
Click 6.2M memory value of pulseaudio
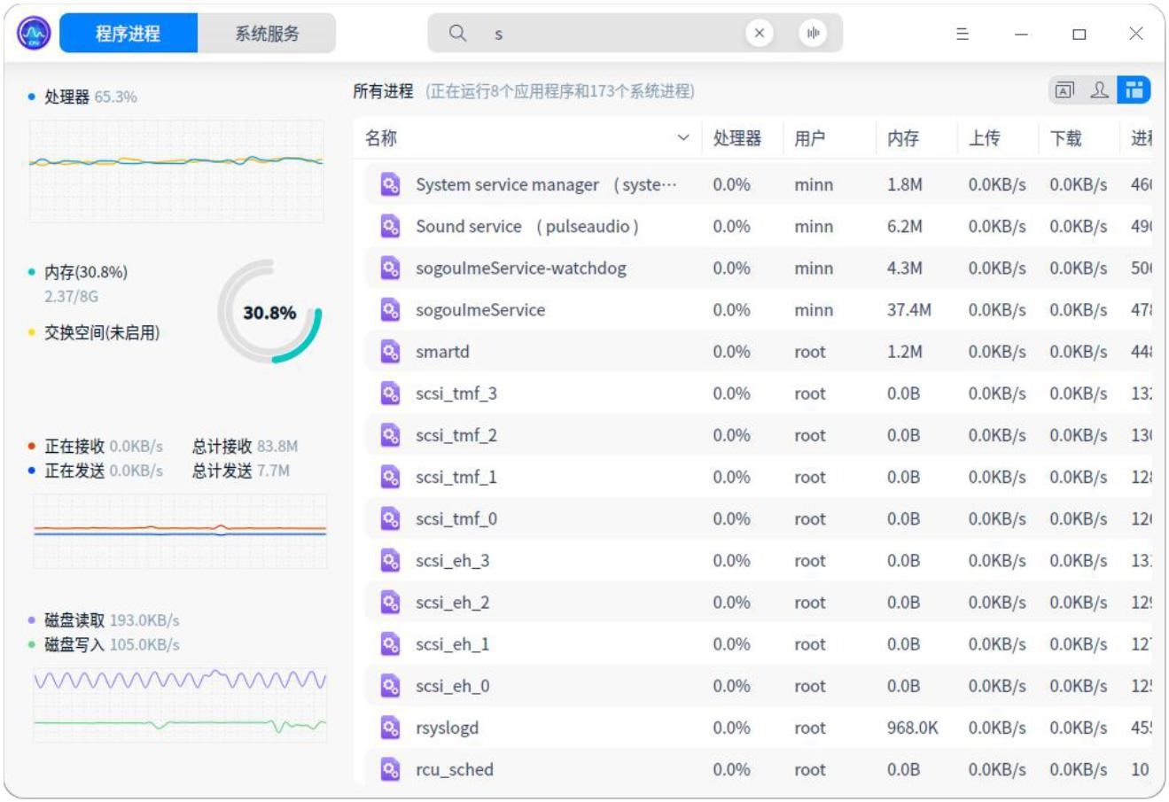[x=904, y=226]
